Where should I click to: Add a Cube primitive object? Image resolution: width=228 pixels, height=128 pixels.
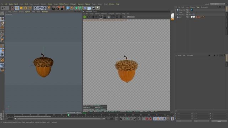pos(68,8)
